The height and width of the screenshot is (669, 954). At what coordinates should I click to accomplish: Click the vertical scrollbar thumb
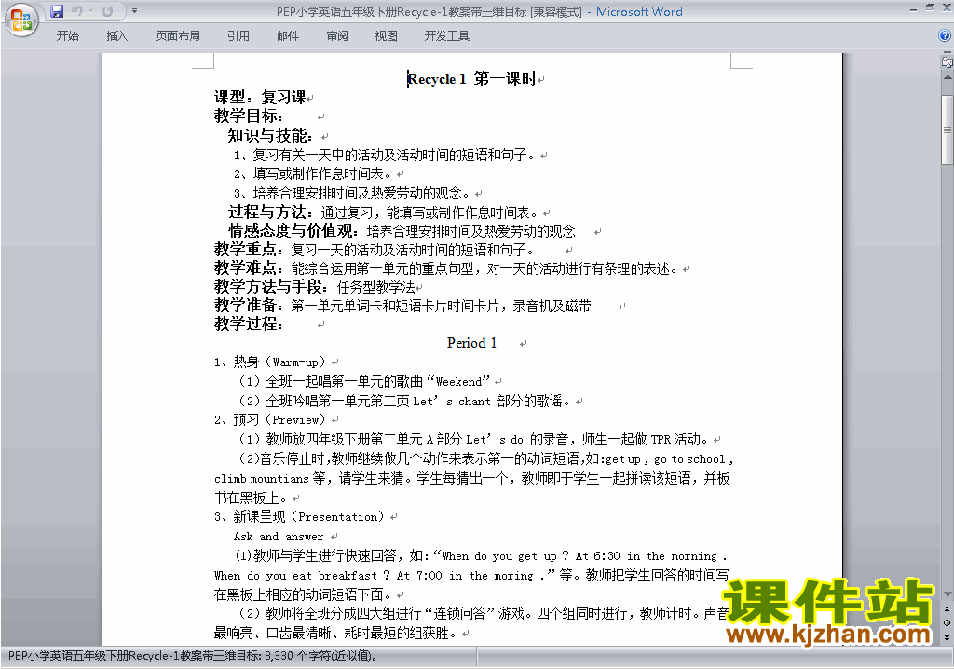point(947,130)
